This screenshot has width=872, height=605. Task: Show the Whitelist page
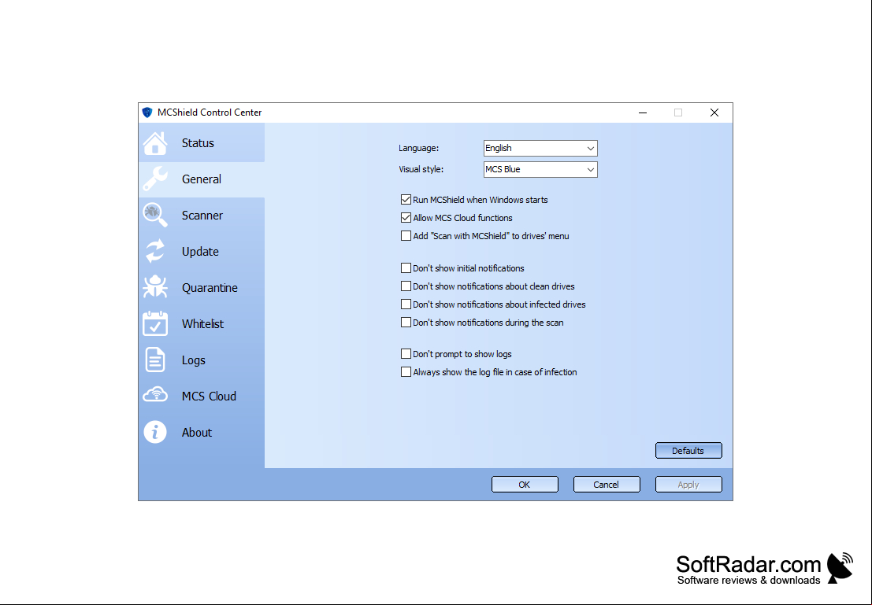tap(202, 324)
